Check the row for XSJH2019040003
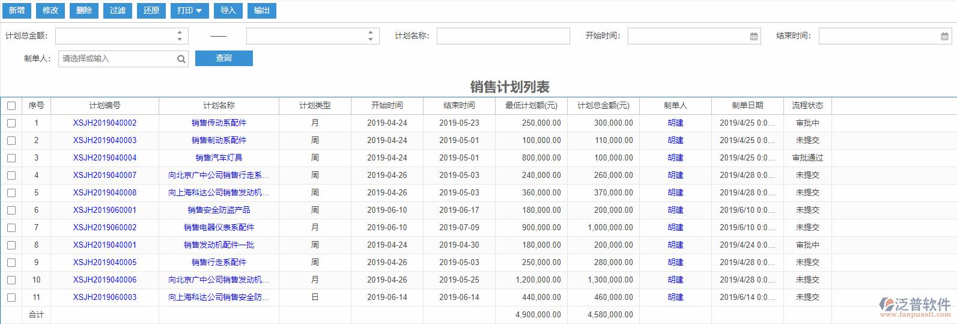 [x=11, y=141]
